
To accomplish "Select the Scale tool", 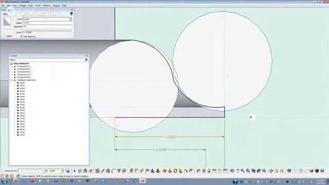I will pyautogui.click(x=186, y=171).
